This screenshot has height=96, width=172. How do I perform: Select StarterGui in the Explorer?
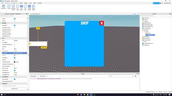coord(146,30)
